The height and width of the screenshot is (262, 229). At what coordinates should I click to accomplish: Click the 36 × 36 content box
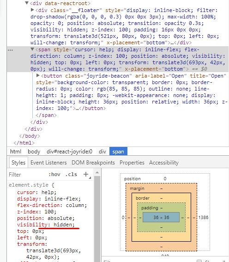coord(161,217)
